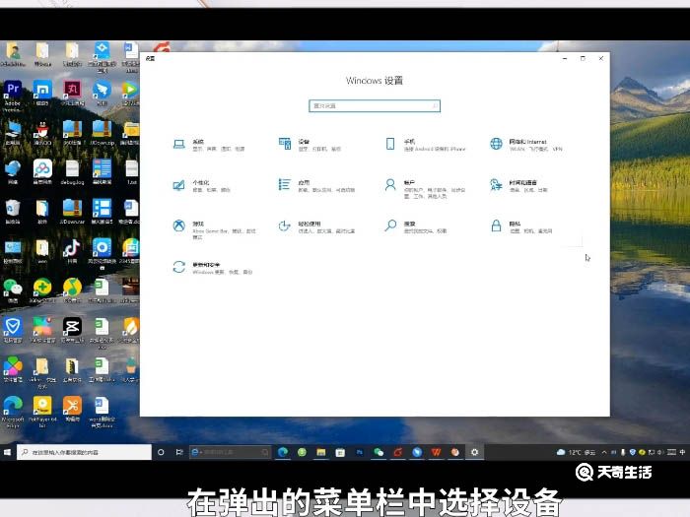Open the Privacy (隐私) lock settings category

[x=521, y=226]
